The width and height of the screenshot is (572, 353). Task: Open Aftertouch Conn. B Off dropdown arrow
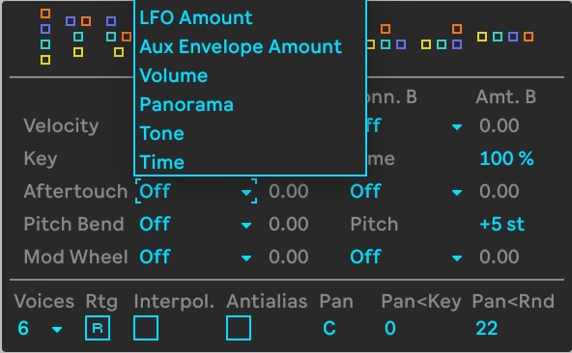(457, 192)
